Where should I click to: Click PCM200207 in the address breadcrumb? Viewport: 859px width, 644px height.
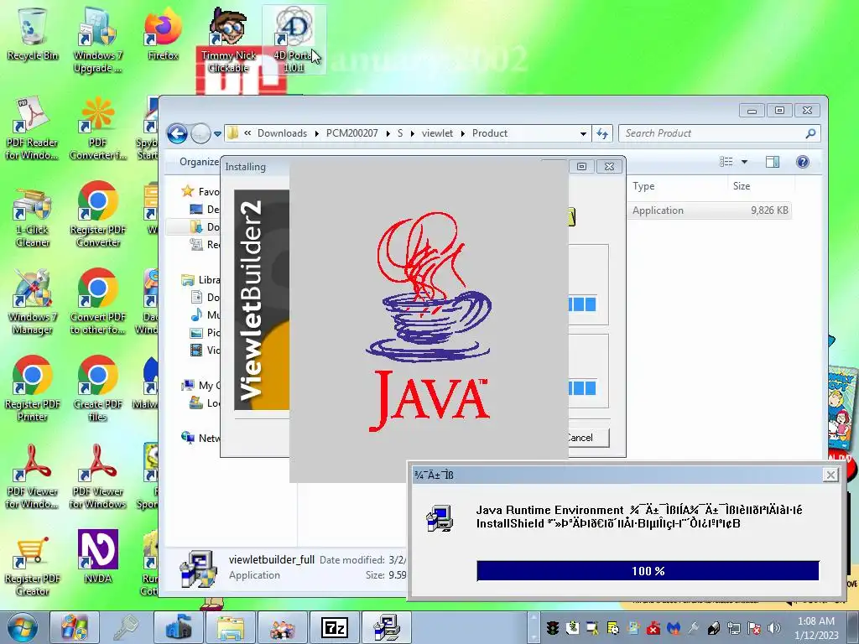click(351, 133)
